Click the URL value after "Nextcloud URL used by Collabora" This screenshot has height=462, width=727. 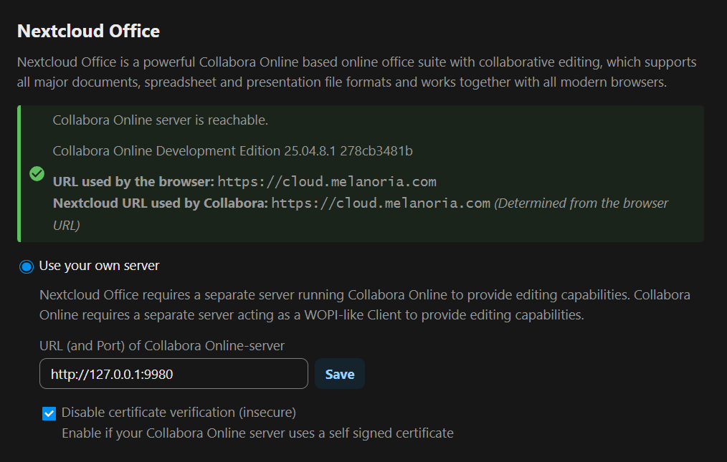[x=381, y=203]
